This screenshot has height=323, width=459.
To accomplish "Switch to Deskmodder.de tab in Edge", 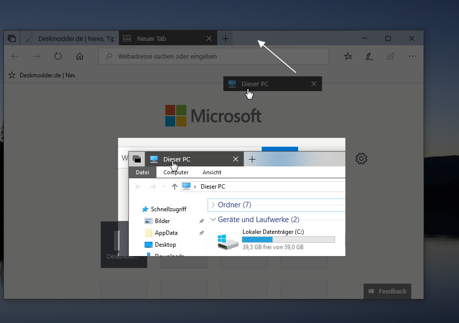I will click(70, 38).
